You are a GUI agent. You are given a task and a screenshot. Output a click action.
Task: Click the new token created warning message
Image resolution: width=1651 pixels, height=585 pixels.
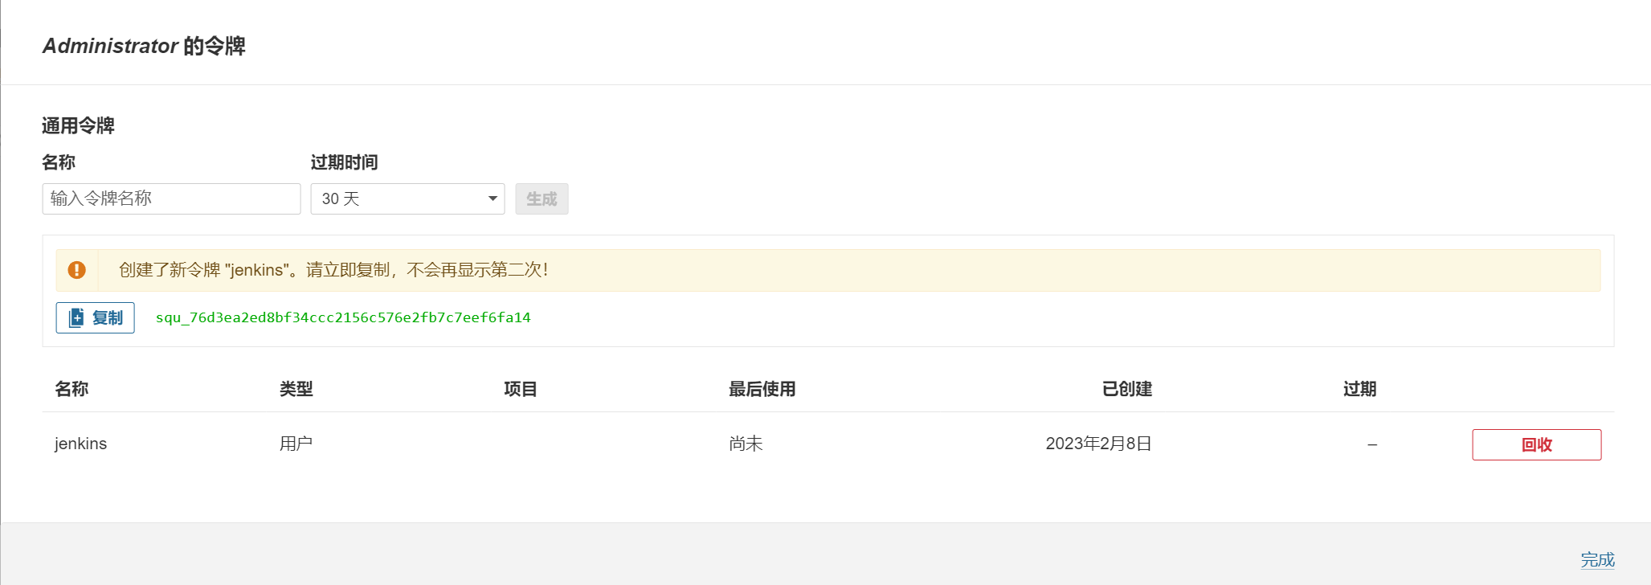[x=333, y=270]
